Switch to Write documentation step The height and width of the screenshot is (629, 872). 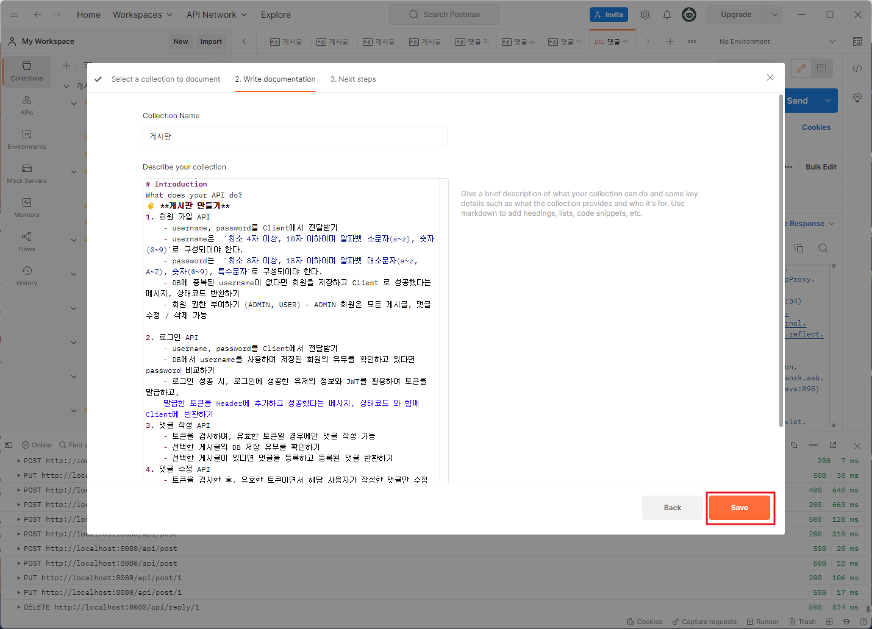tap(275, 79)
